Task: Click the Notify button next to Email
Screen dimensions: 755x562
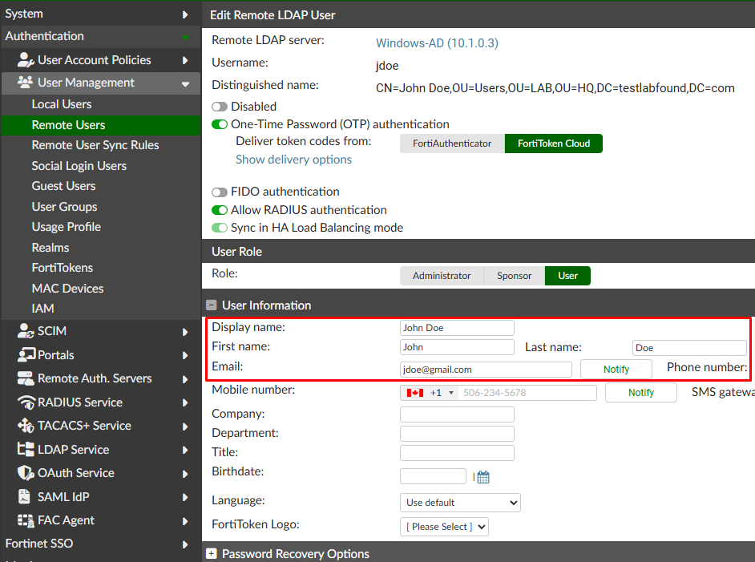Action: (616, 369)
